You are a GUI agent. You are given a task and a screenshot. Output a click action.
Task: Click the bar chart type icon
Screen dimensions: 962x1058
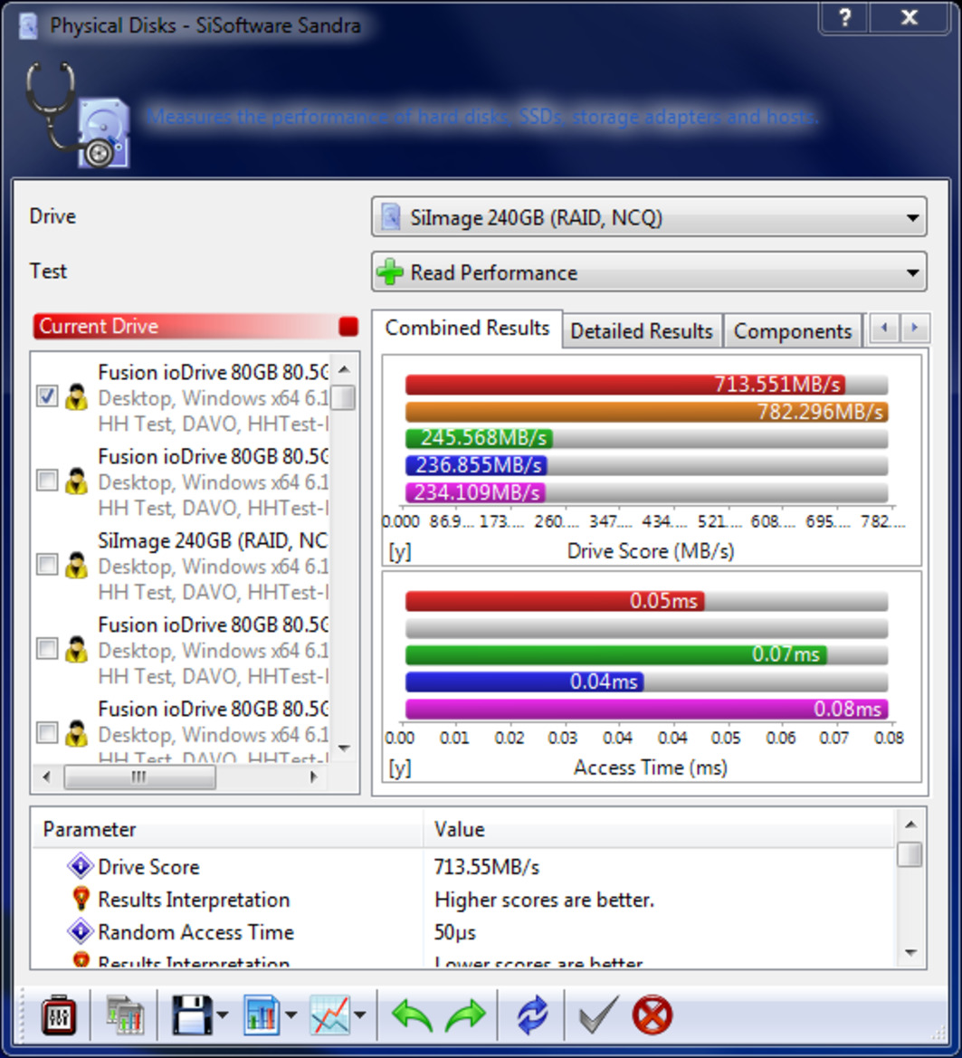pyautogui.click(x=262, y=1015)
